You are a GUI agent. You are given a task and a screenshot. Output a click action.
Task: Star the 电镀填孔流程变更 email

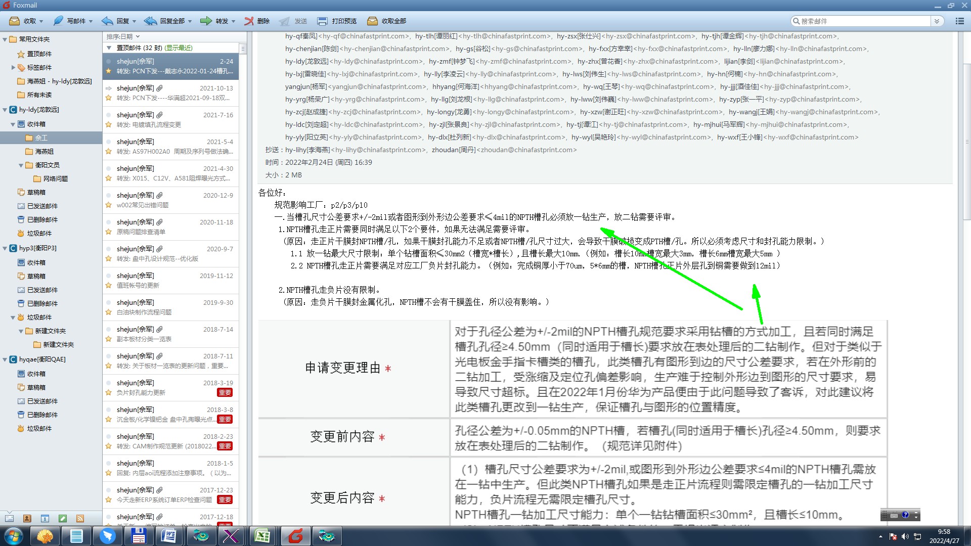[108, 125]
